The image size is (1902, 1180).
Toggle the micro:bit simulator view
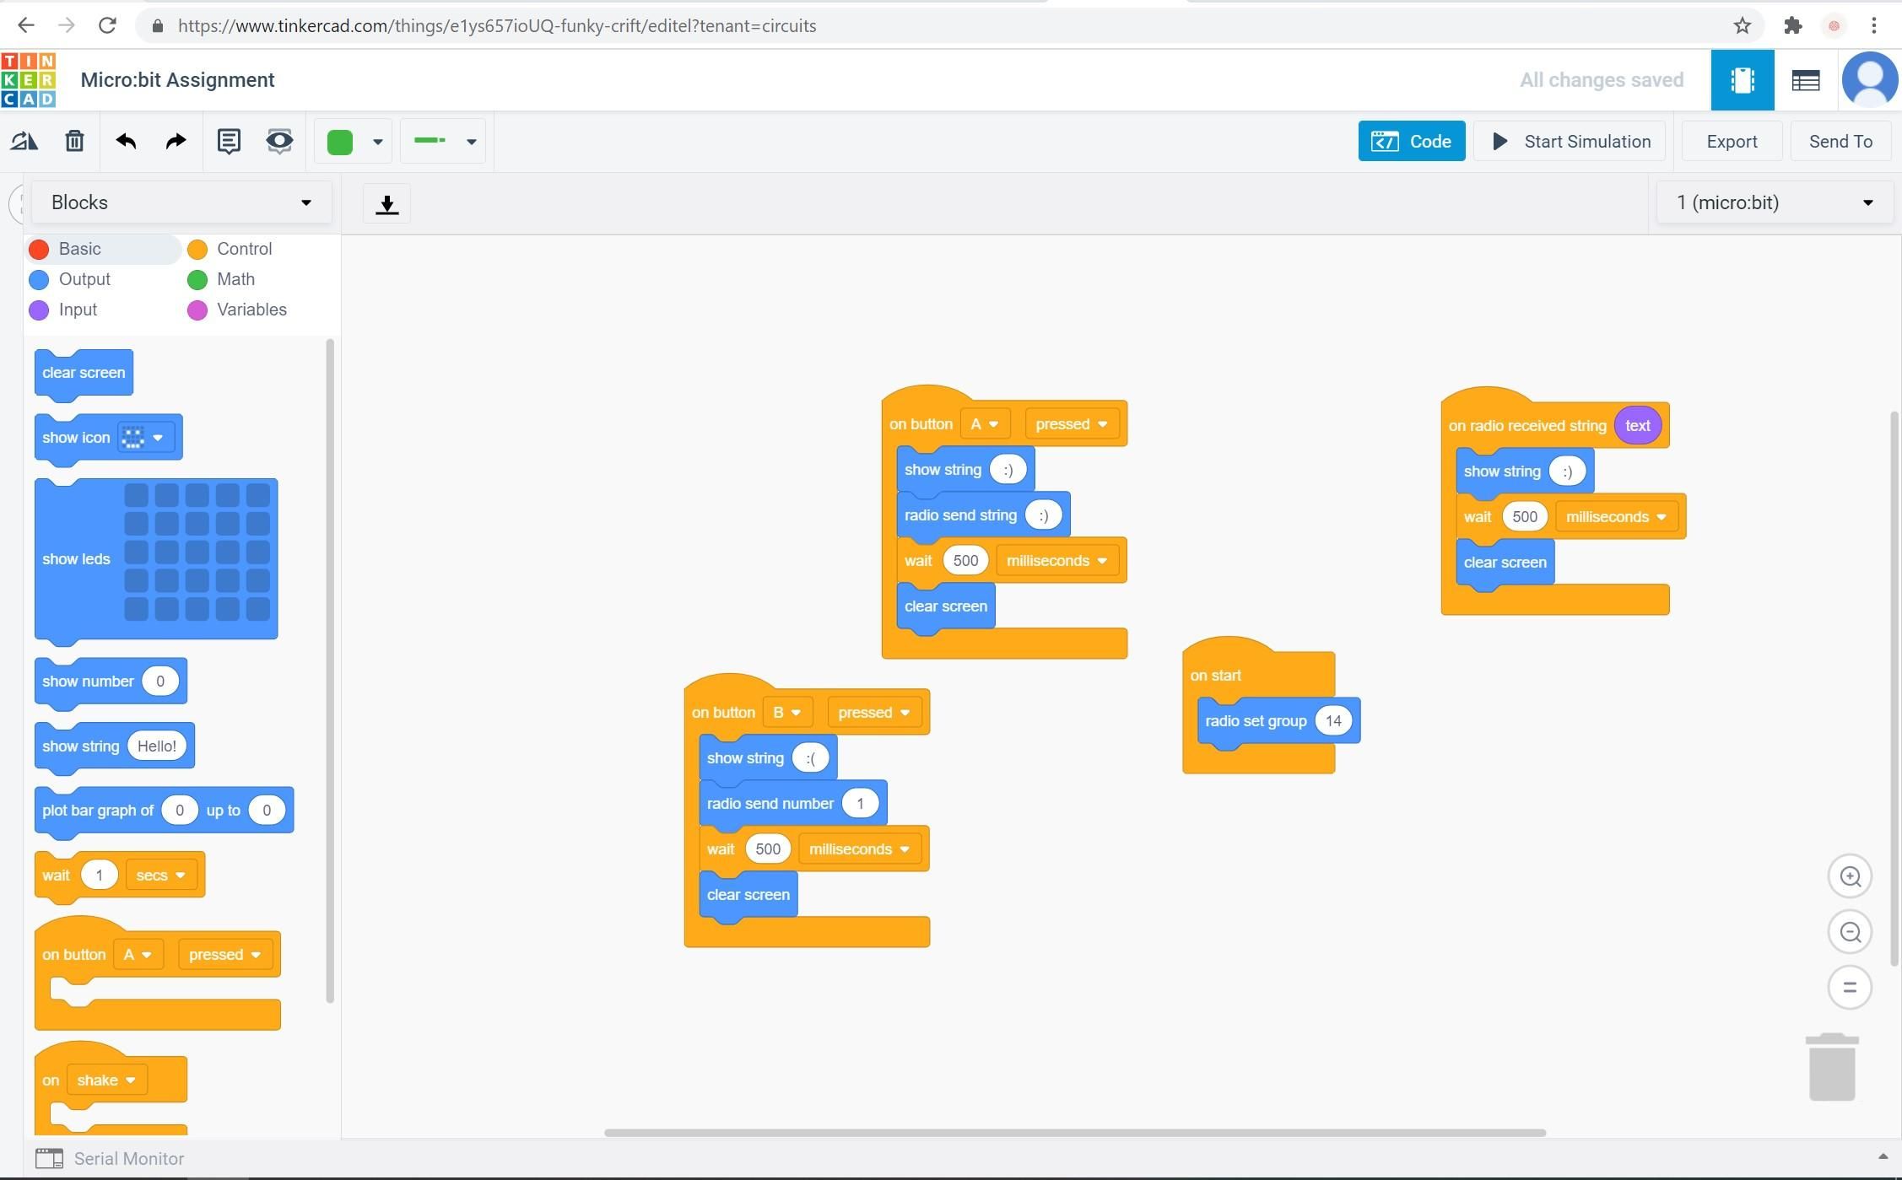pyautogui.click(x=1742, y=79)
